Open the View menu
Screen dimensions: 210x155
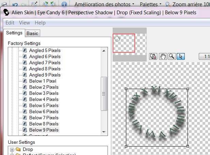click(x=25, y=23)
